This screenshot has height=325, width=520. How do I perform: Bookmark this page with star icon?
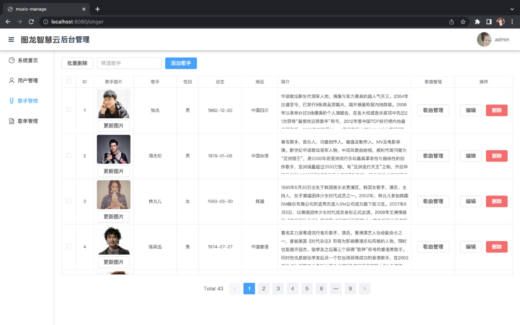click(463, 22)
